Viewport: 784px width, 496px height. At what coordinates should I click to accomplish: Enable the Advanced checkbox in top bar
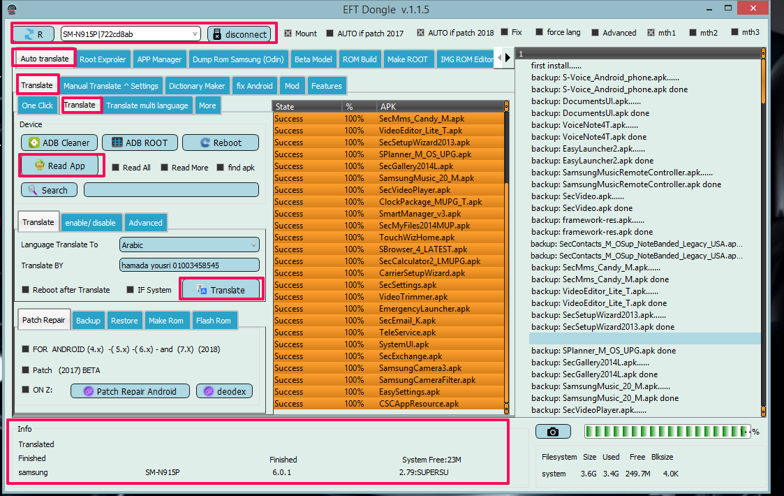pyautogui.click(x=595, y=33)
